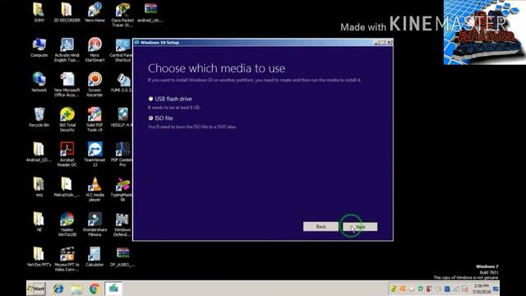Open the Net Ess PPT's folder
526x296 pixels.
[x=39, y=257]
